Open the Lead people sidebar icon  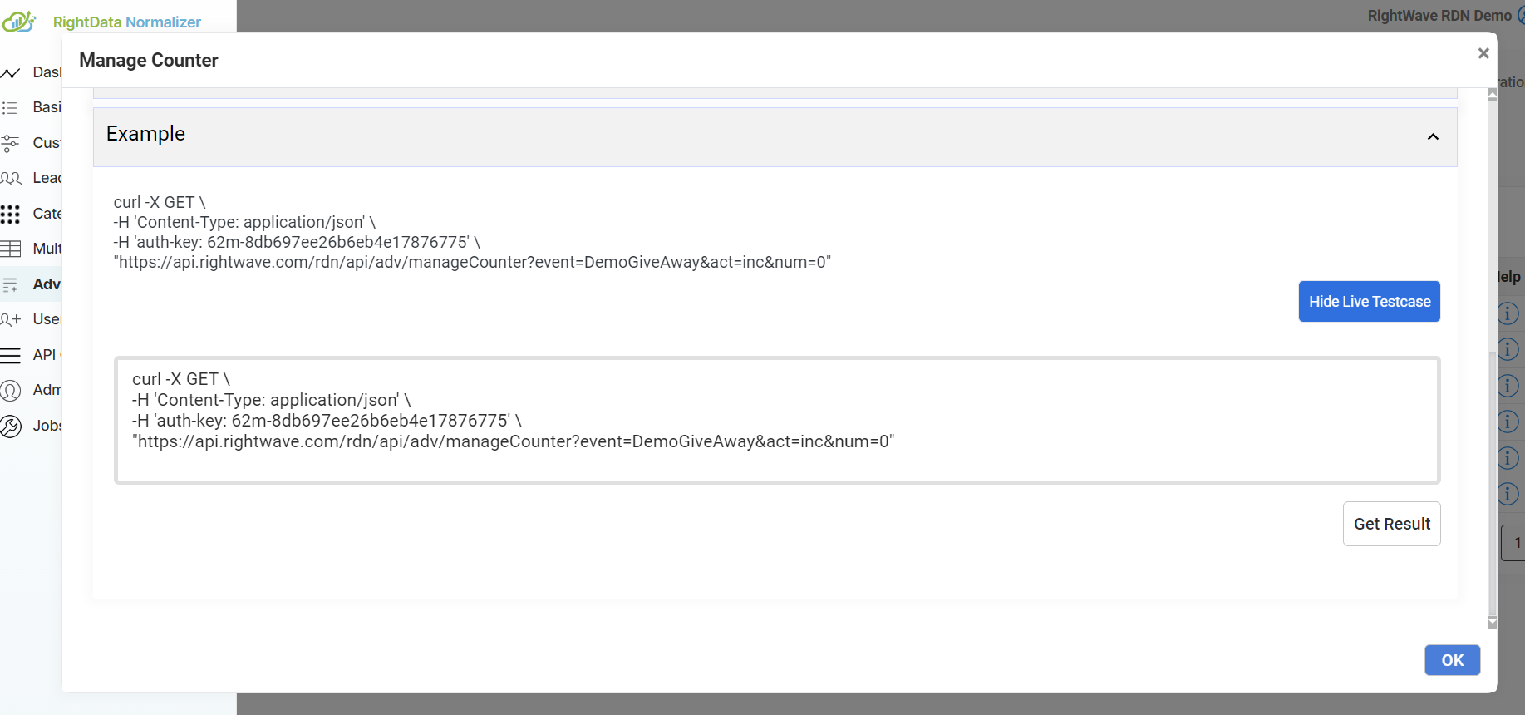(11, 178)
